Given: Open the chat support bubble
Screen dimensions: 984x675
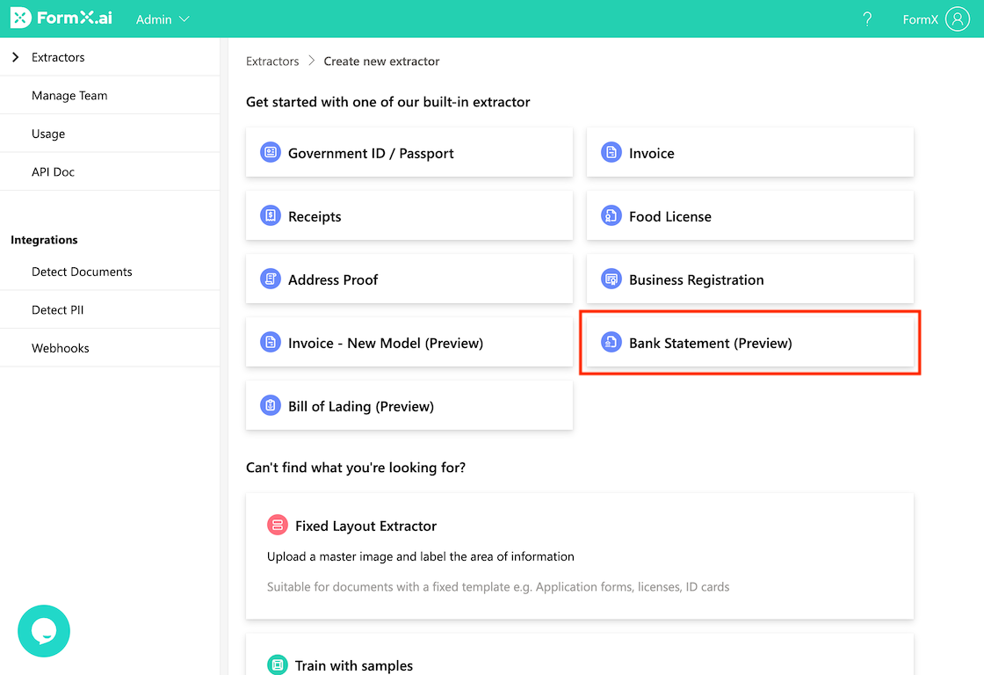Looking at the screenshot, I should (x=44, y=630).
